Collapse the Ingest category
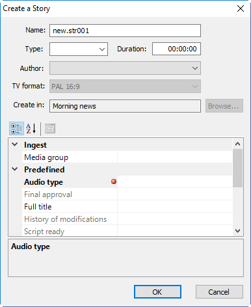251x307 pixels. 15,144
